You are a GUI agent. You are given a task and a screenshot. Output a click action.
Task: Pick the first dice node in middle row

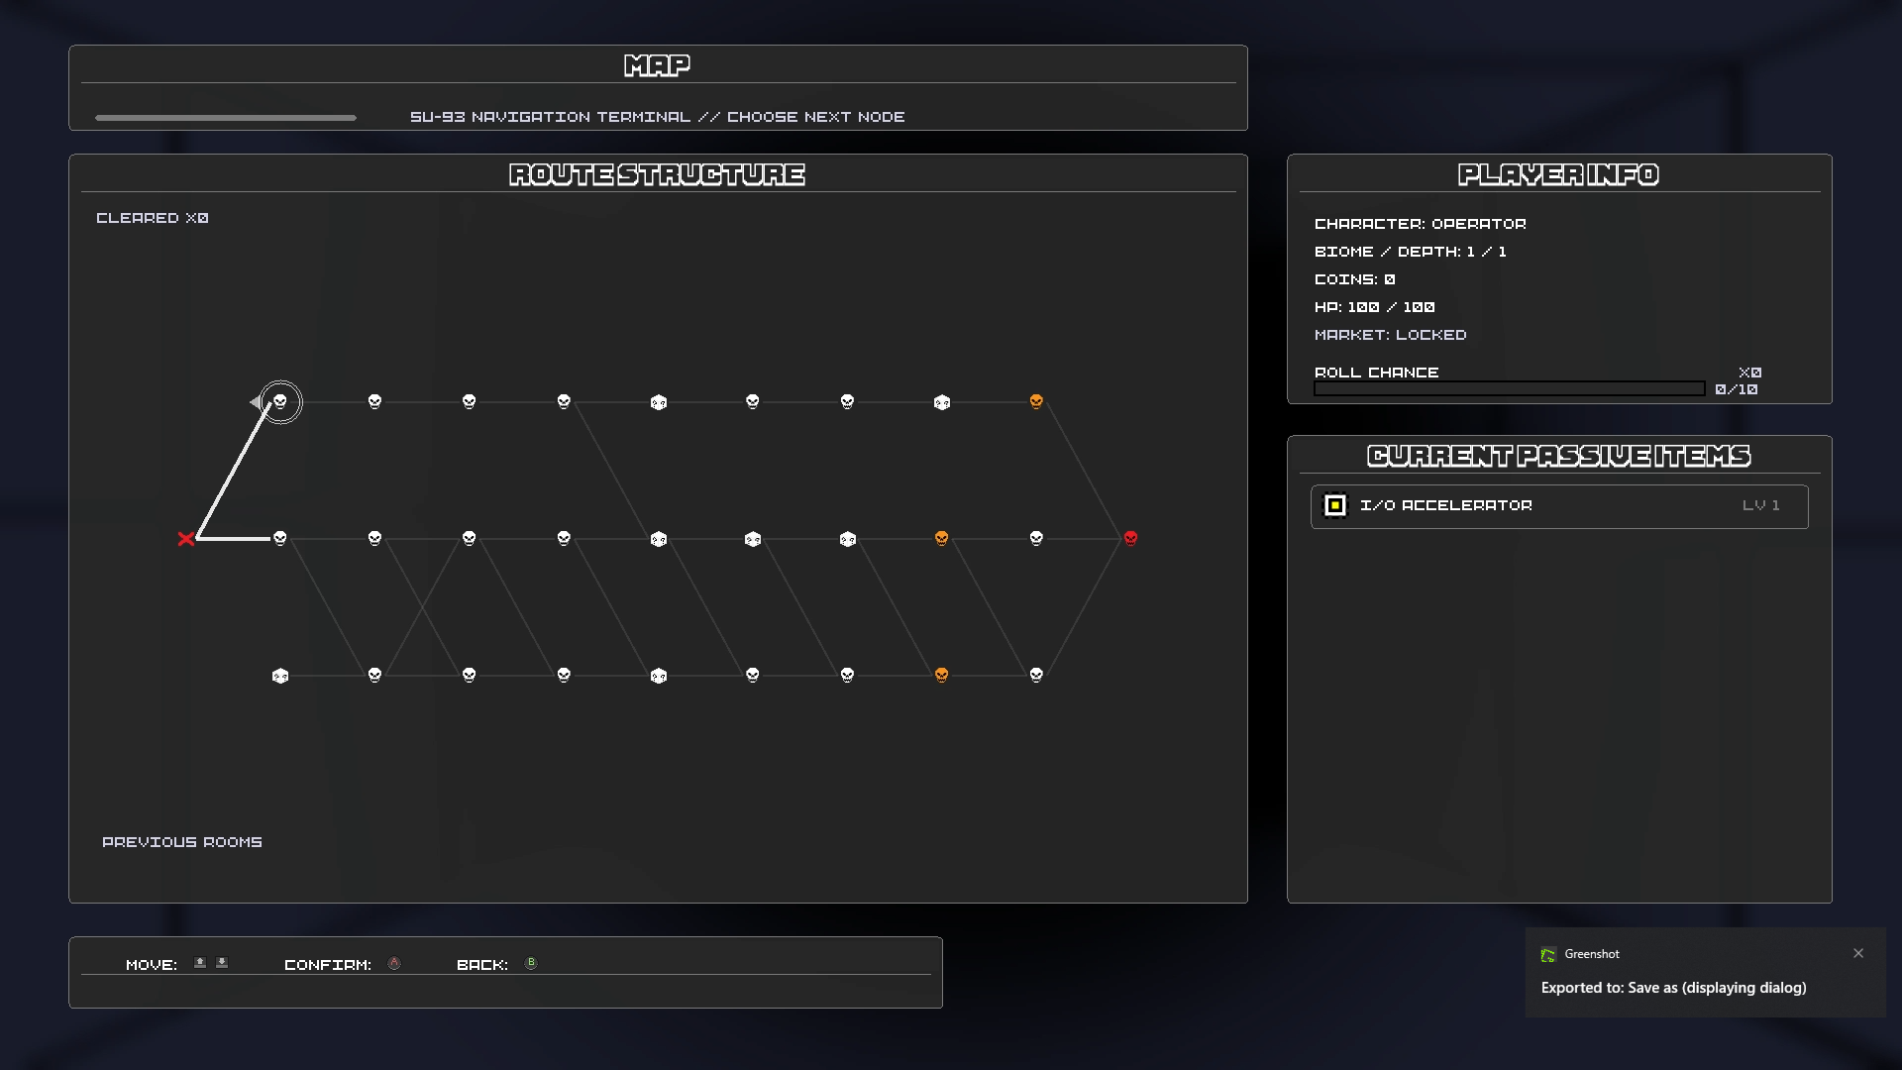pos(659,539)
